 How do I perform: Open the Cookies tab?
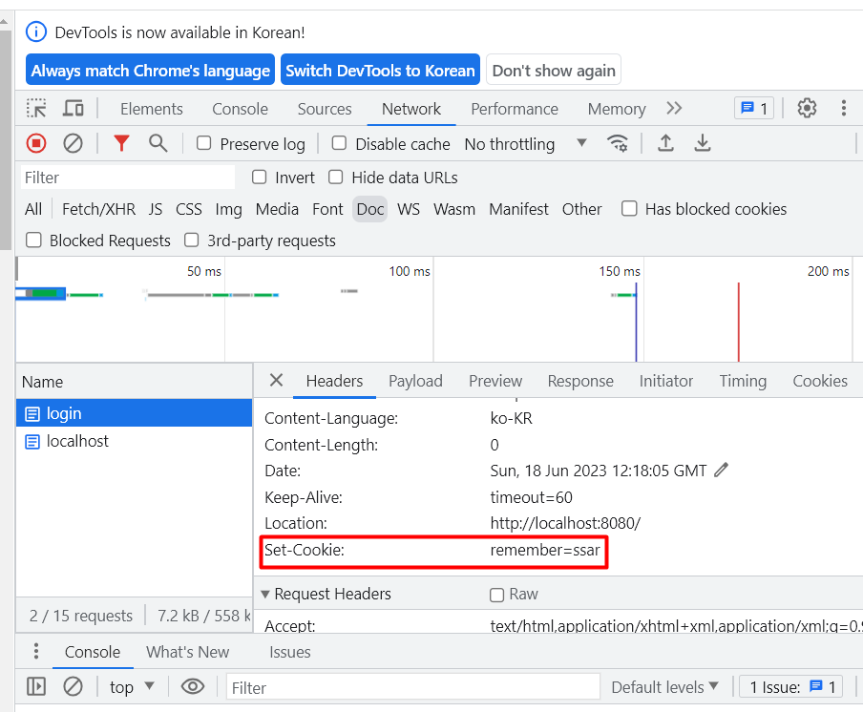pyautogui.click(x=819, y=381)
